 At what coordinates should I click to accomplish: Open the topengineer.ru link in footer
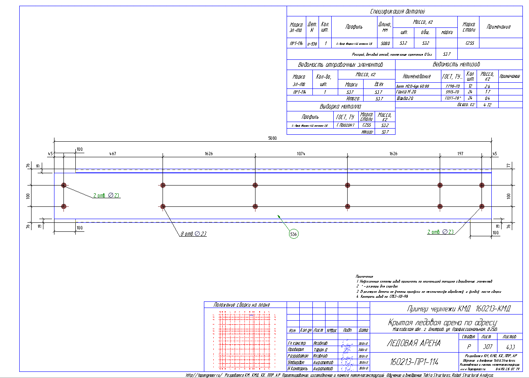click(204, 375)
